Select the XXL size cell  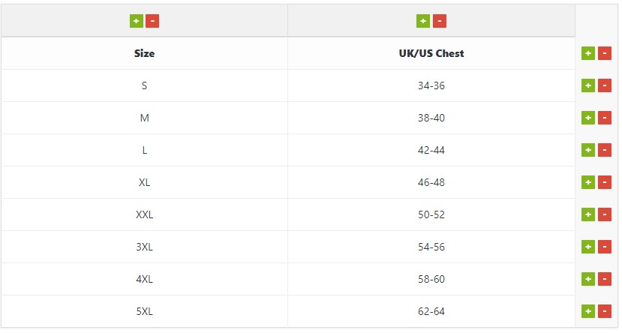click(144, 214)
